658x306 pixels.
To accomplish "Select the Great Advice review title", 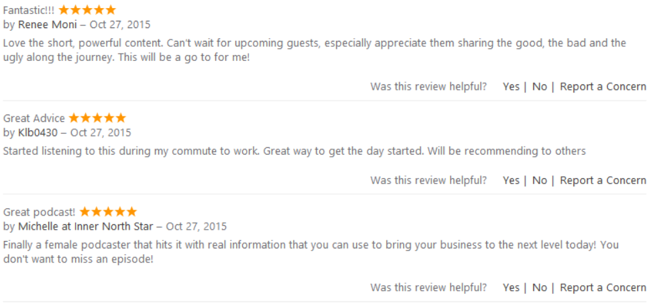I will tap(34, 119).
